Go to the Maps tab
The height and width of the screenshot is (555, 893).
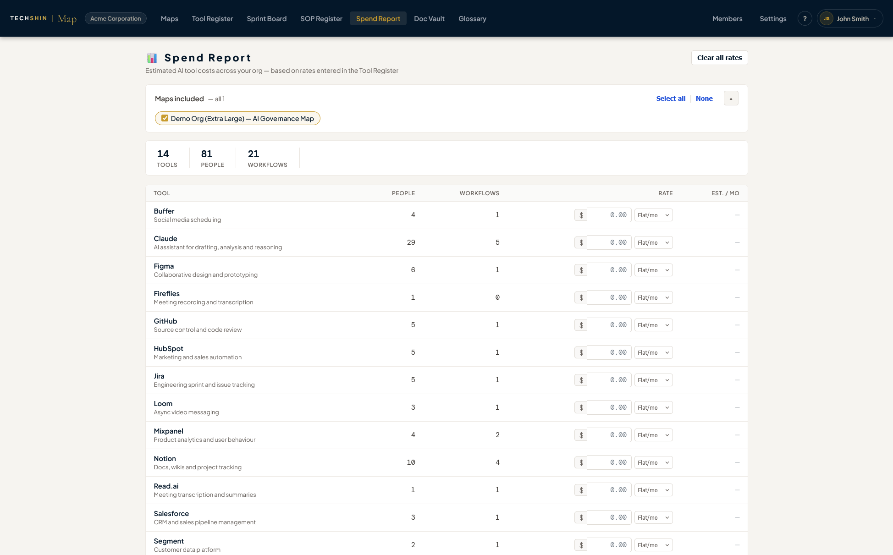coord(170,18)
